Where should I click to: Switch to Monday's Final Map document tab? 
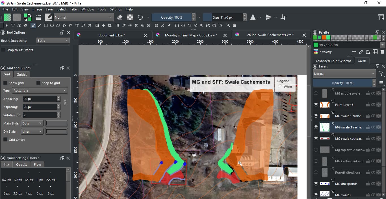point(191,35)
